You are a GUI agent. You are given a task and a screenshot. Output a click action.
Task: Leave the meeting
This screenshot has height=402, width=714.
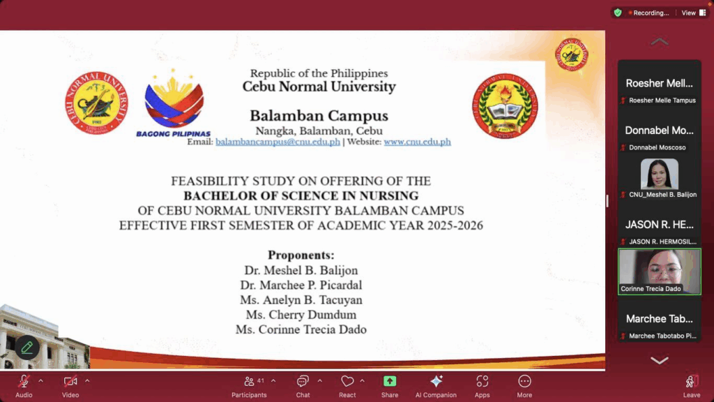click(x=691, y=386)
